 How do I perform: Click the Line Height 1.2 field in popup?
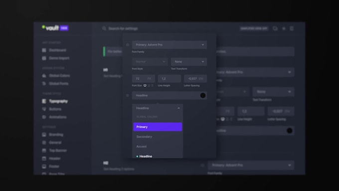point(169,78)
